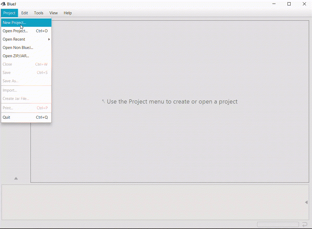312x229 pixels.
Task: Choose New Project... from the Project menu
Action: 14,23
